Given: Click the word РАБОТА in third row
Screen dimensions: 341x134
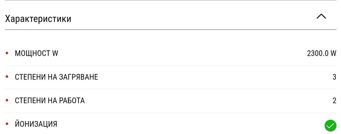Looking at the screenshot, I should coord(72,101).
